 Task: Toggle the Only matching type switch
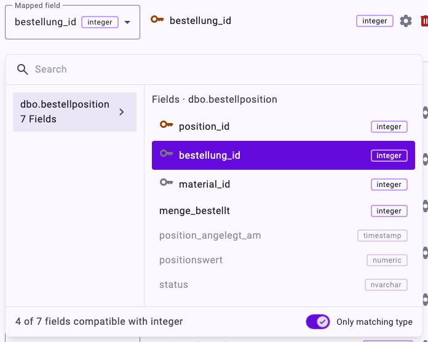pyautogui.click(x=317, y=322)
